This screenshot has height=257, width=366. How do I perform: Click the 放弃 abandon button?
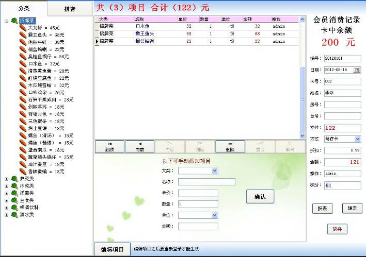(x=337, y=229)
